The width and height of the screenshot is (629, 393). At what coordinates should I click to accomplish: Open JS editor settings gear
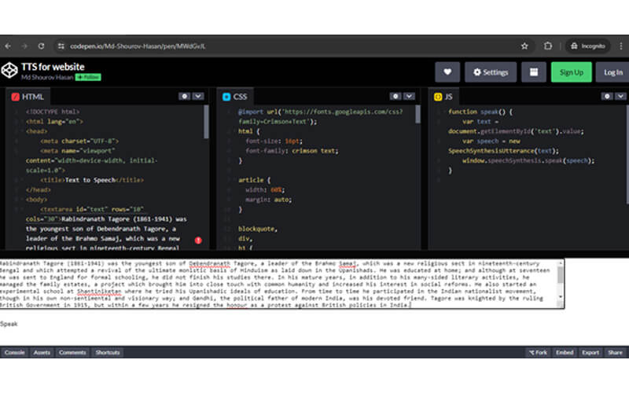click(607, 96)
